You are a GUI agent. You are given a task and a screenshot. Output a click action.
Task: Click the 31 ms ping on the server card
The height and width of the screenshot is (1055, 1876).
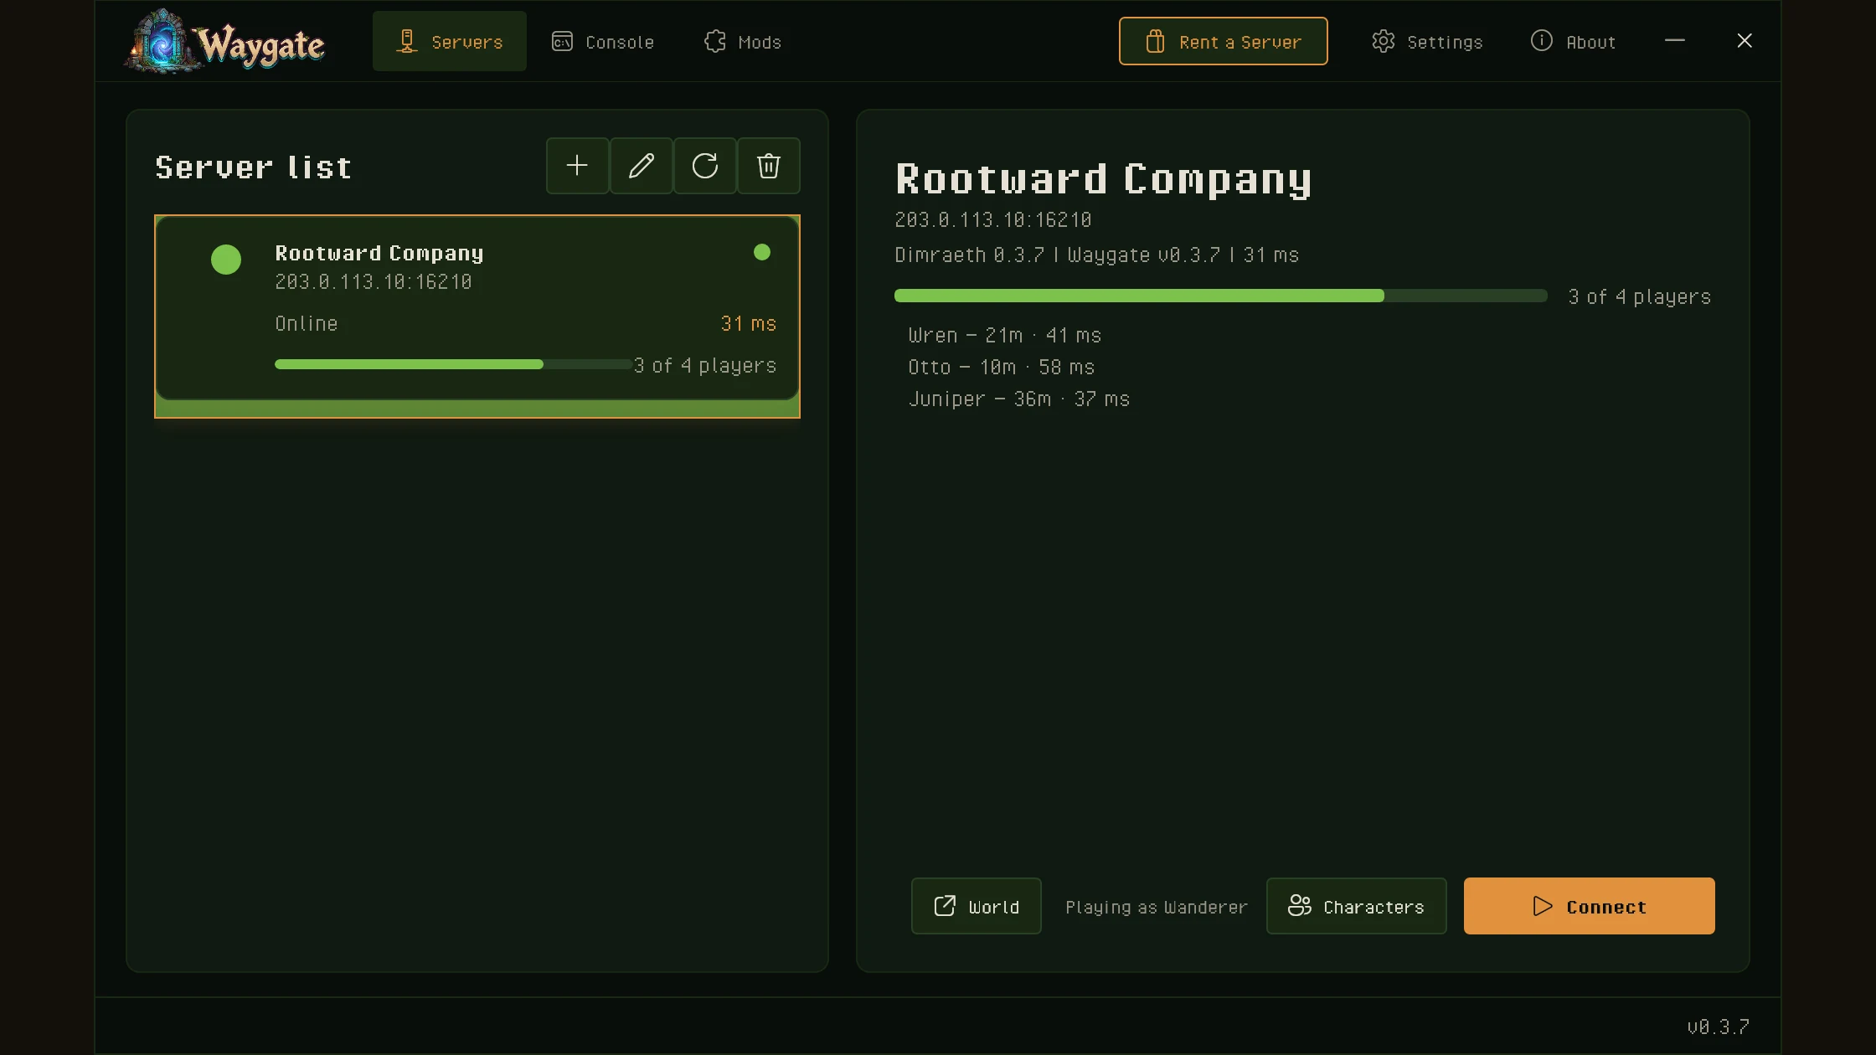point(749,323)
